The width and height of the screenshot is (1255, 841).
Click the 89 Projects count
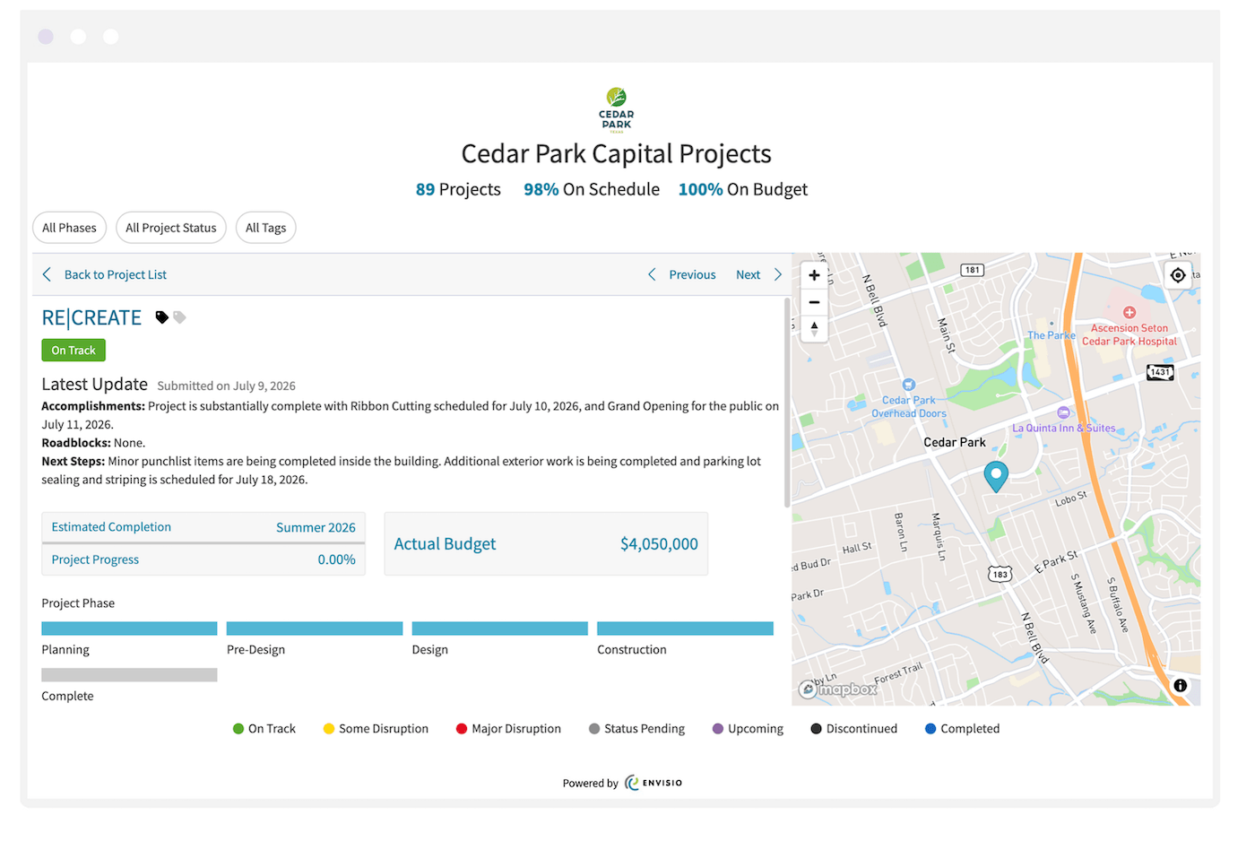point(458,189)
